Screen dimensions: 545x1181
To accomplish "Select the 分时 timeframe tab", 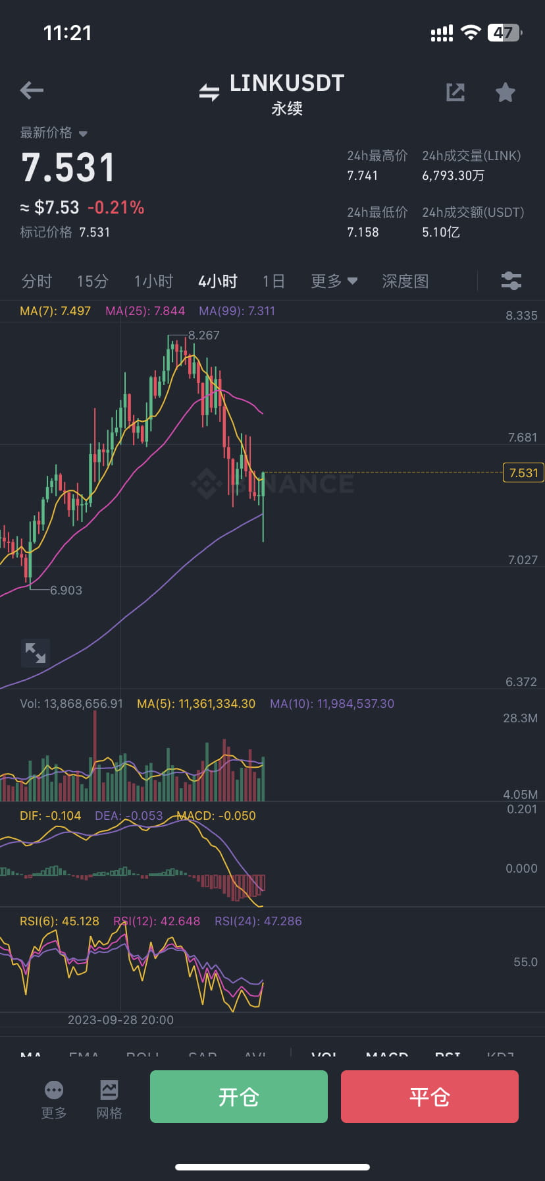I will point(37,281).
